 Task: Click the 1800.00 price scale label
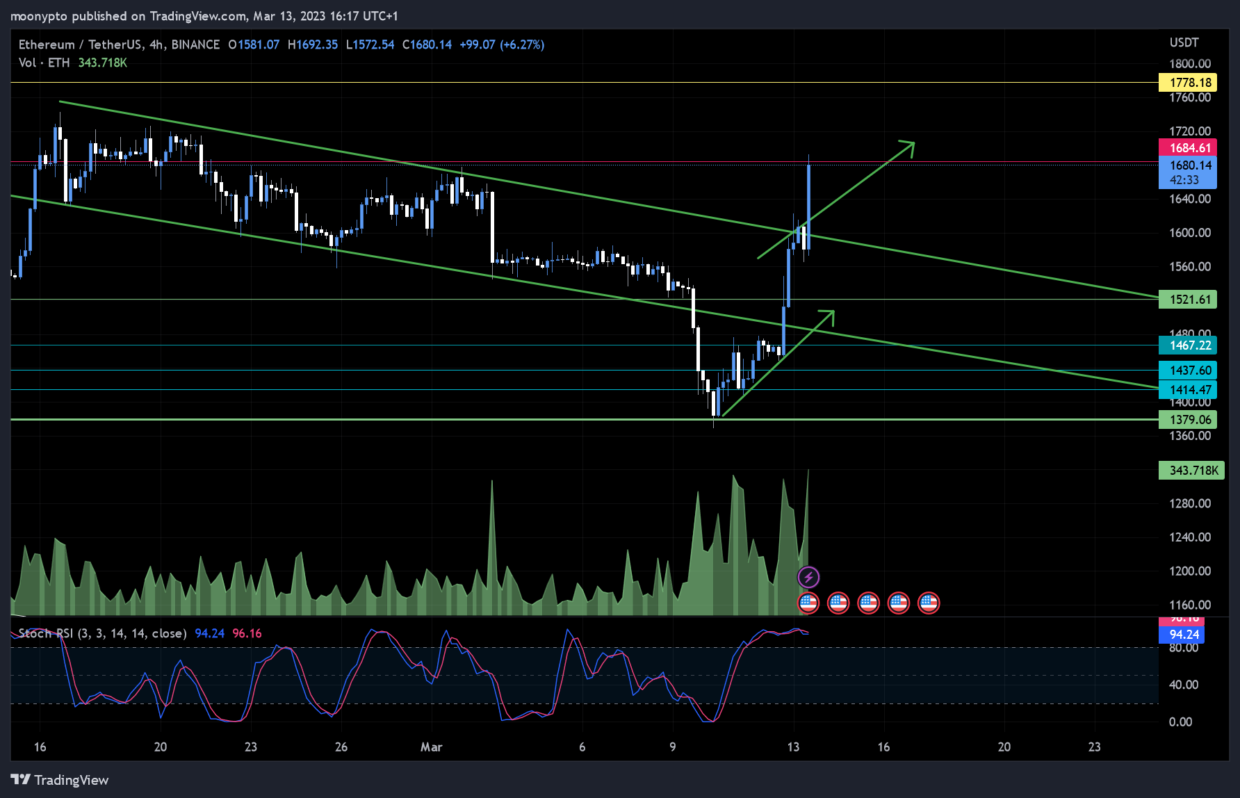[x=1190, y=63]
